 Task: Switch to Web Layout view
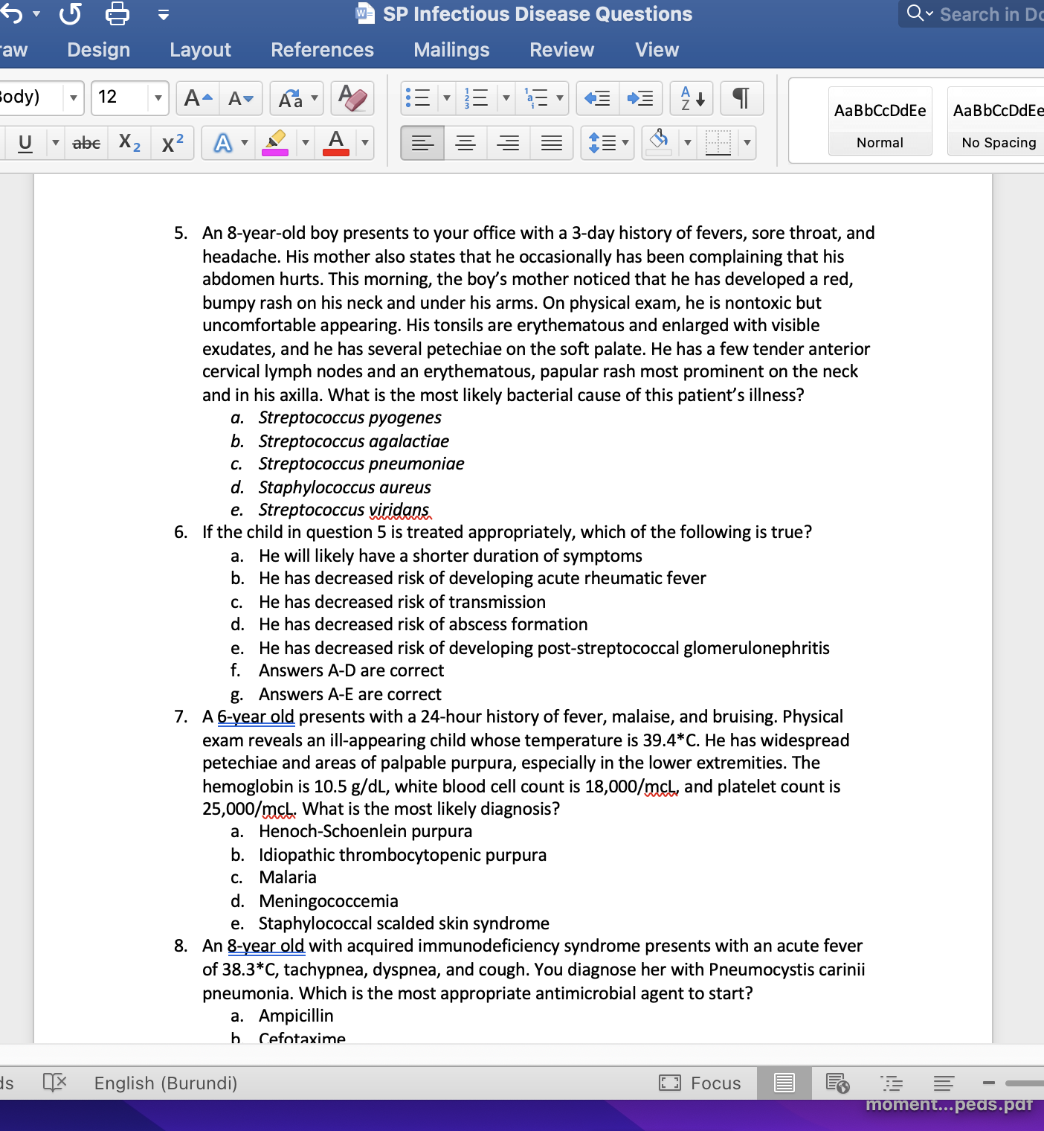click(837, 1083)
